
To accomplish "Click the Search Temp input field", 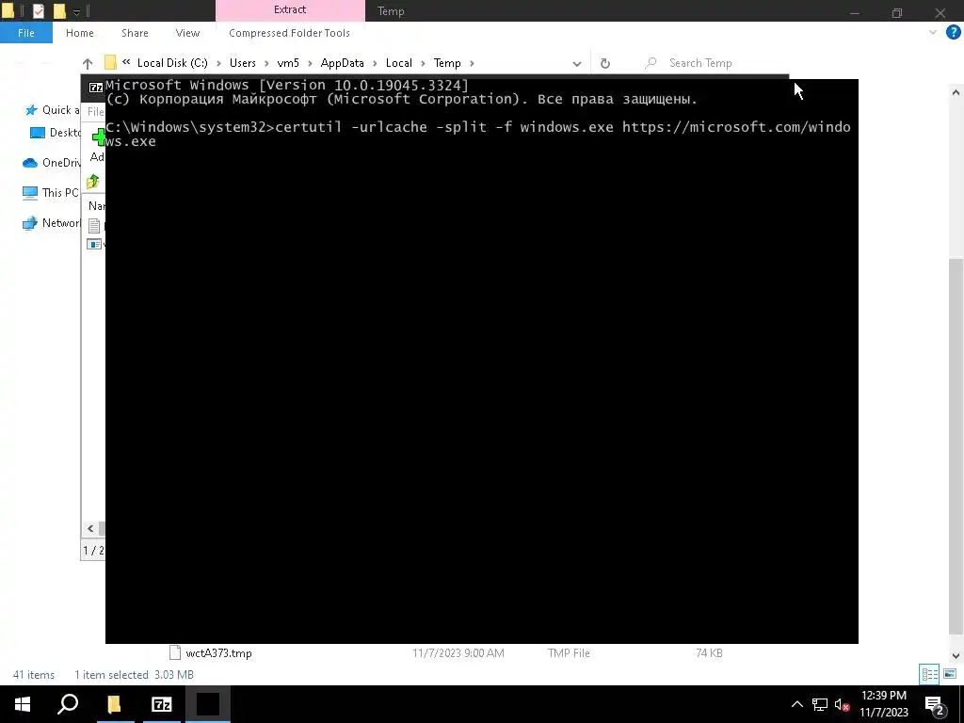I will 715,63.
